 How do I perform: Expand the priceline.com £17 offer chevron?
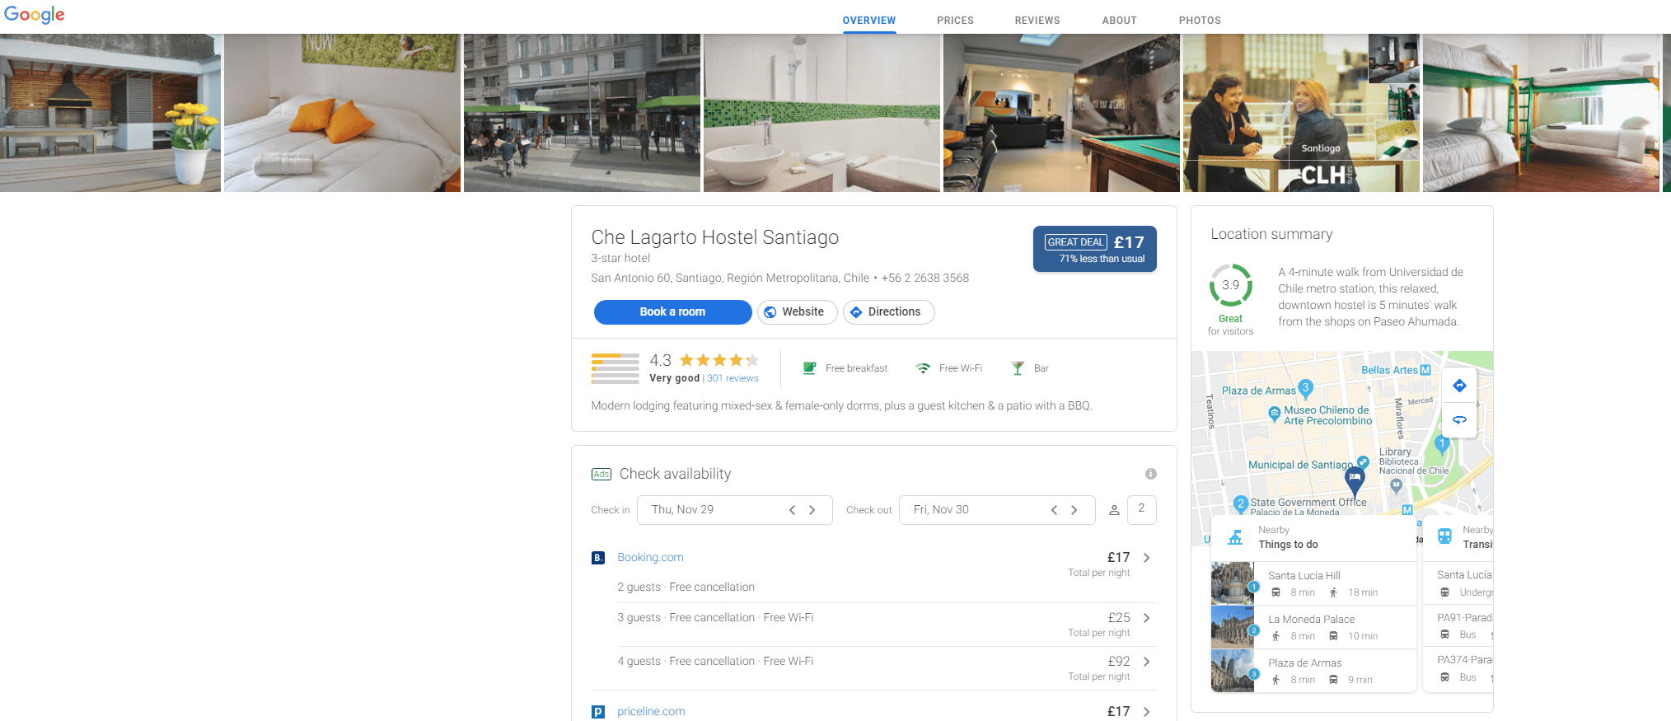1146,712
